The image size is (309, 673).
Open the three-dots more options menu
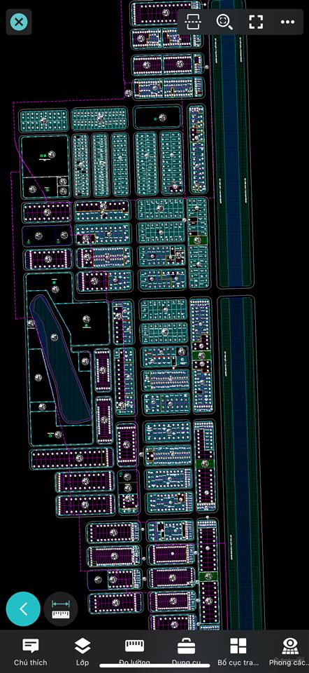click(287, 22)
